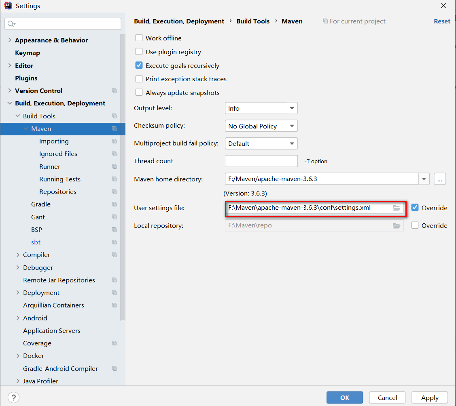The width and height of the screenshot is (456, 406).
Task: Click the project-level icon beside Compiler
Action: click(x=114, y=255)
